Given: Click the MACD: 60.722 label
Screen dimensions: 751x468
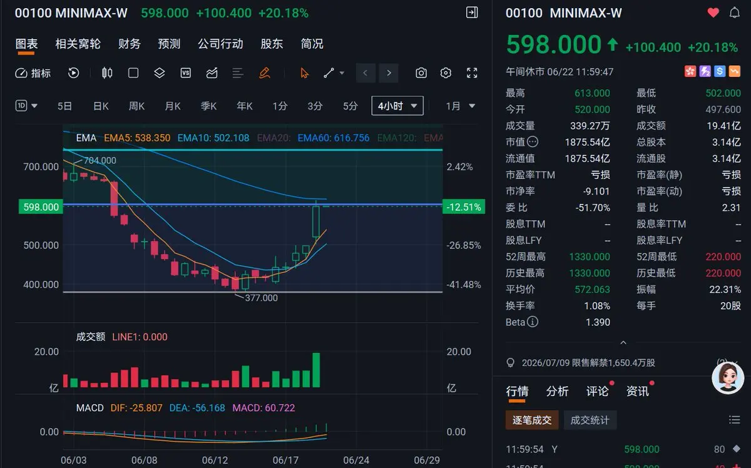Looking at the screenshot, I should (x=263, y=408).
